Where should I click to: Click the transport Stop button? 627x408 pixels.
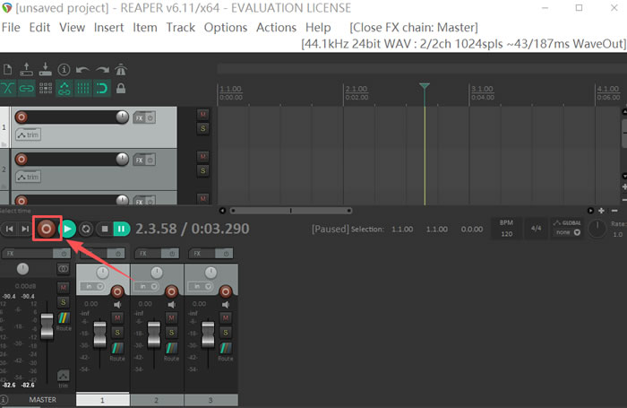coord(104,229)
